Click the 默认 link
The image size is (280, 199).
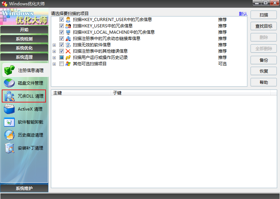coord(243,14)
